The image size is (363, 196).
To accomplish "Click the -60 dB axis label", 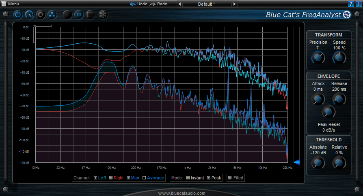I will click(24, 95).
